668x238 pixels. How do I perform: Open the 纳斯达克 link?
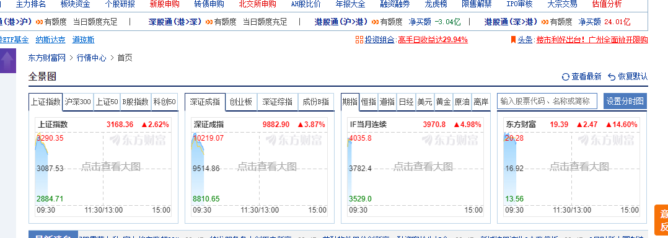[x=50, y=40]
